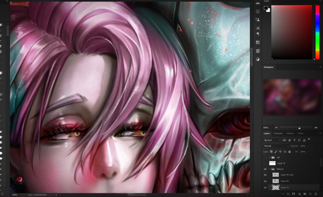Image resolution: width=323 pixels, height=197 pixels.
Task: Toggle lock transparent pixels
Action: pos(271,152)
